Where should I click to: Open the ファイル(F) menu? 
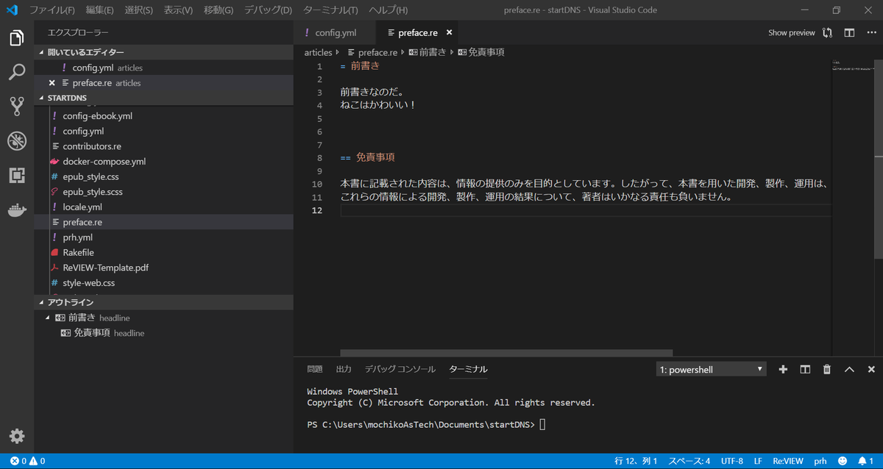[52, 10]
